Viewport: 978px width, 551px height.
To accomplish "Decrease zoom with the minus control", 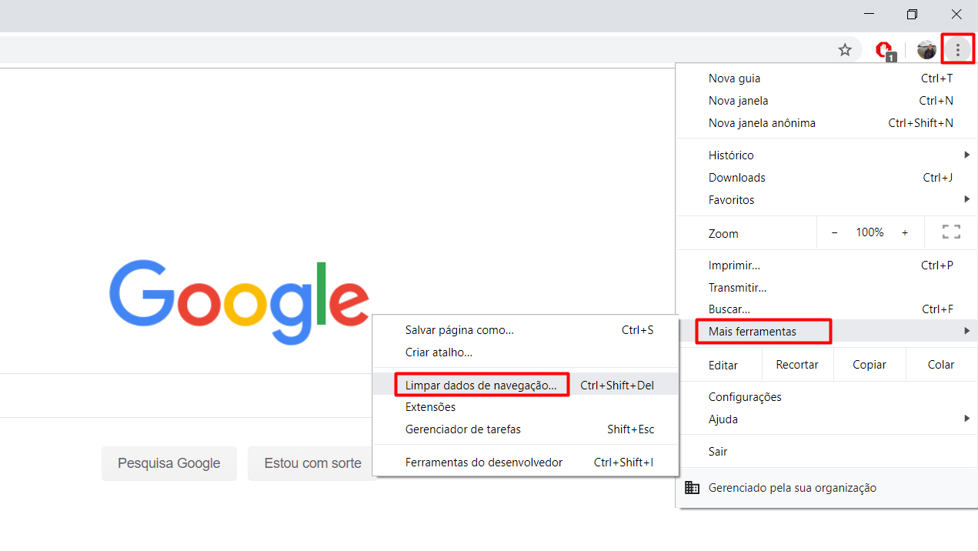I will tap(834, 232).
